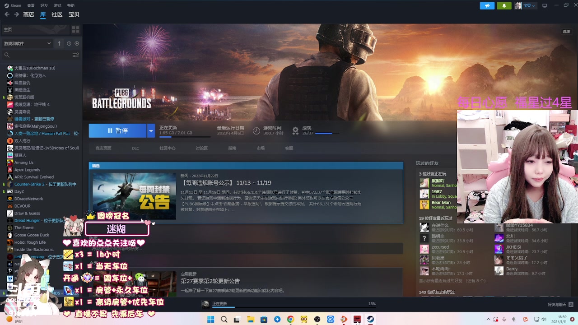Select ARK: Survival Evolved in library
This screenshot has width=578, height=325.
click(34, 177)
